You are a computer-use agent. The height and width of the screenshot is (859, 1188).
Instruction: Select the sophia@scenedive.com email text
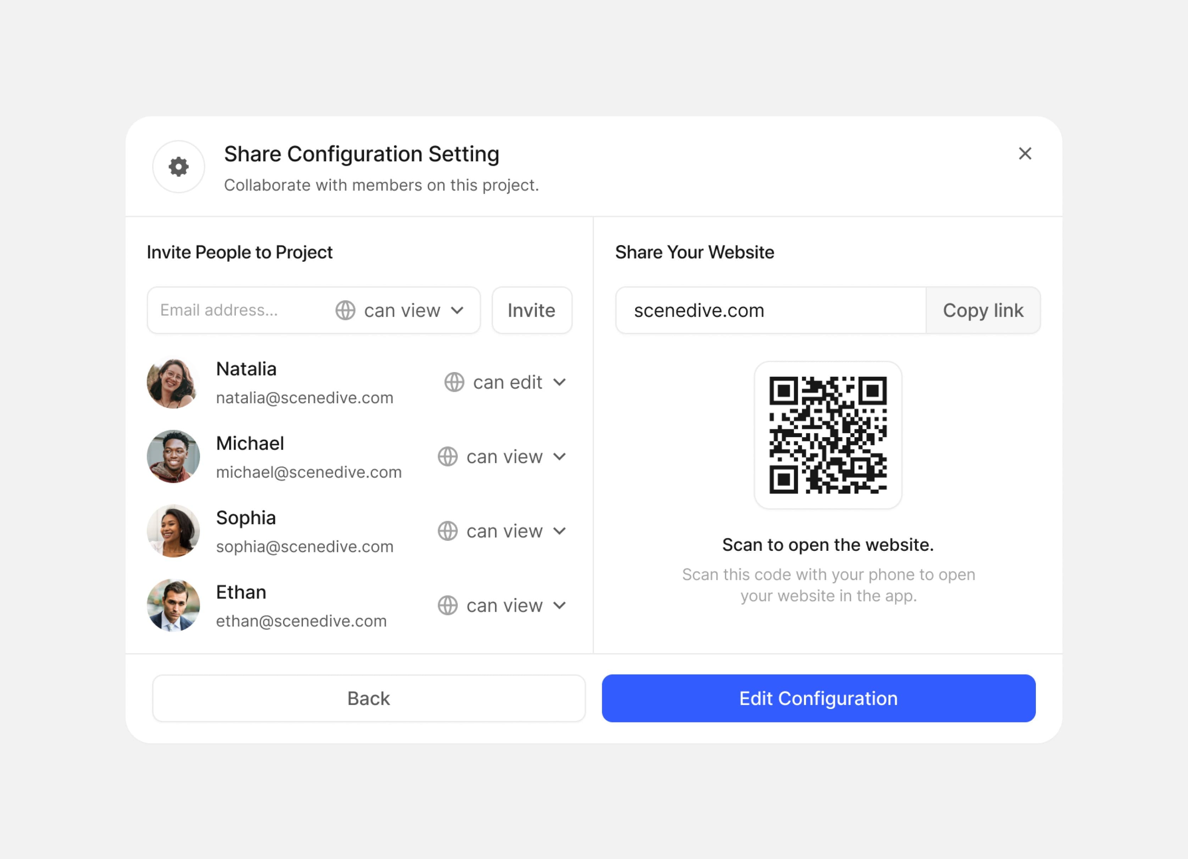tap(304, 547)
